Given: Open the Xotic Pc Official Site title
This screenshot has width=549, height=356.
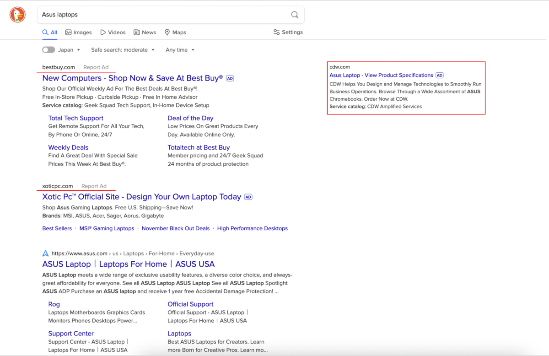Looking at the screenshot, I should click(x=142, y=197).
